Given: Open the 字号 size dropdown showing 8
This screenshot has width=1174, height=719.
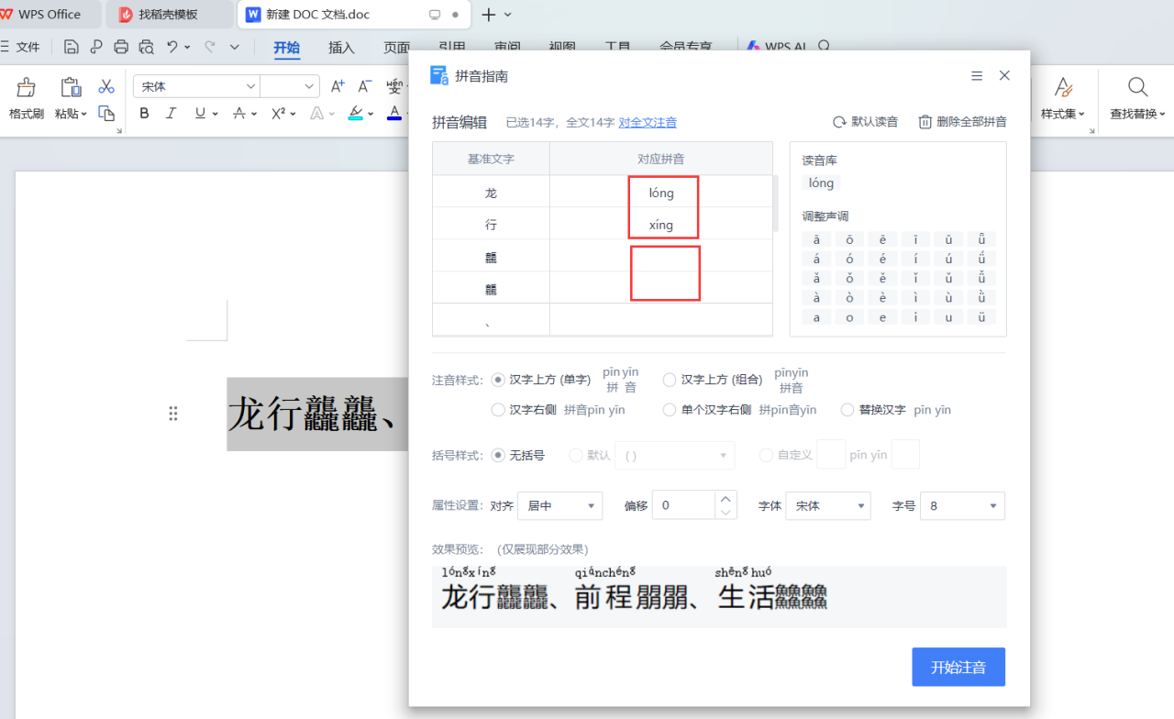Looking at the screenshot, I should (x=962, y=505).
